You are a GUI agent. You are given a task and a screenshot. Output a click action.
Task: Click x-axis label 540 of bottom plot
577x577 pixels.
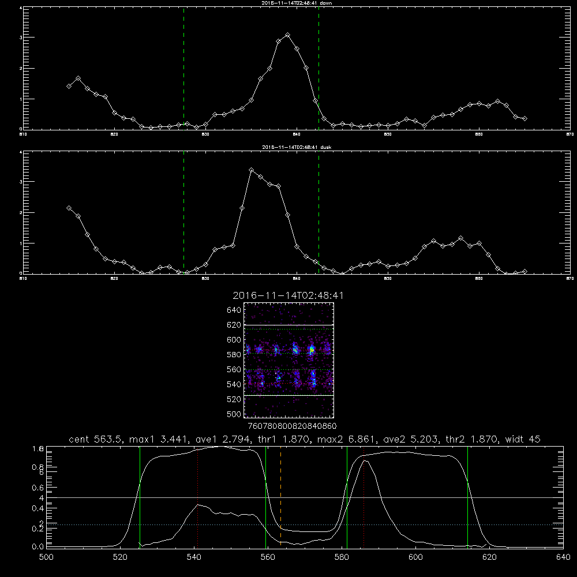[194, 557]
